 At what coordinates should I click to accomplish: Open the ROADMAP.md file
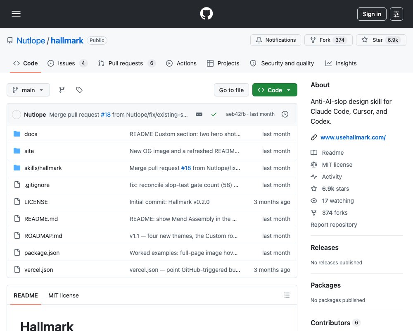43,236
